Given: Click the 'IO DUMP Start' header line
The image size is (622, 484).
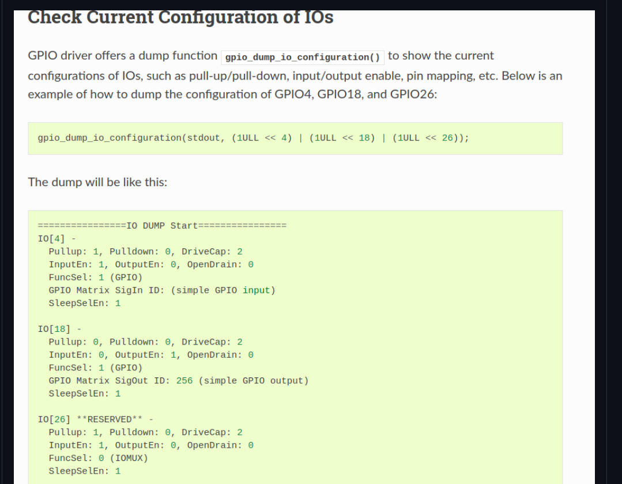Looking at the screenshot, I should (x=162, y=225).
